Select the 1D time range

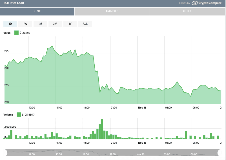point(10,24)
